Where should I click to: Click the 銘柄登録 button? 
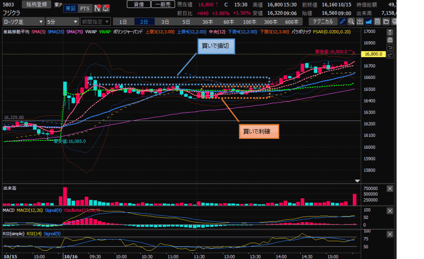pyautogui.click(x=36, y=5)
